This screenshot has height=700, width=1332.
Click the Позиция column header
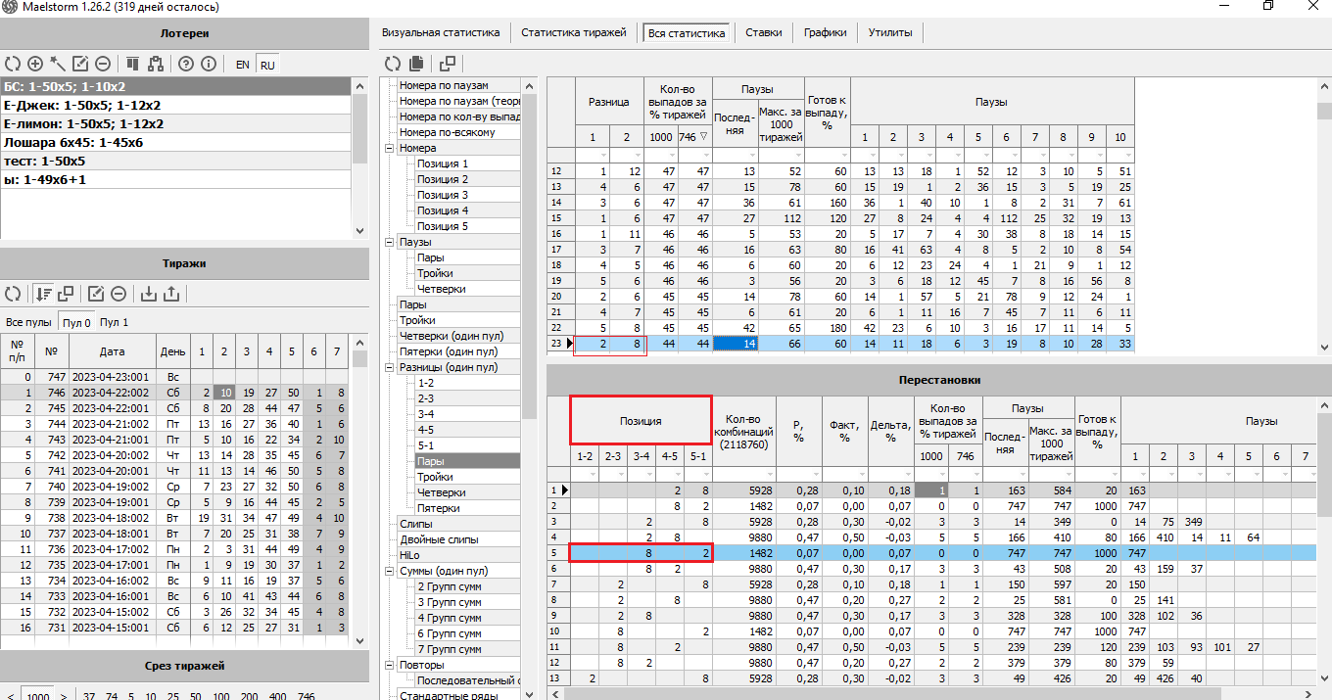click(641, 421)
